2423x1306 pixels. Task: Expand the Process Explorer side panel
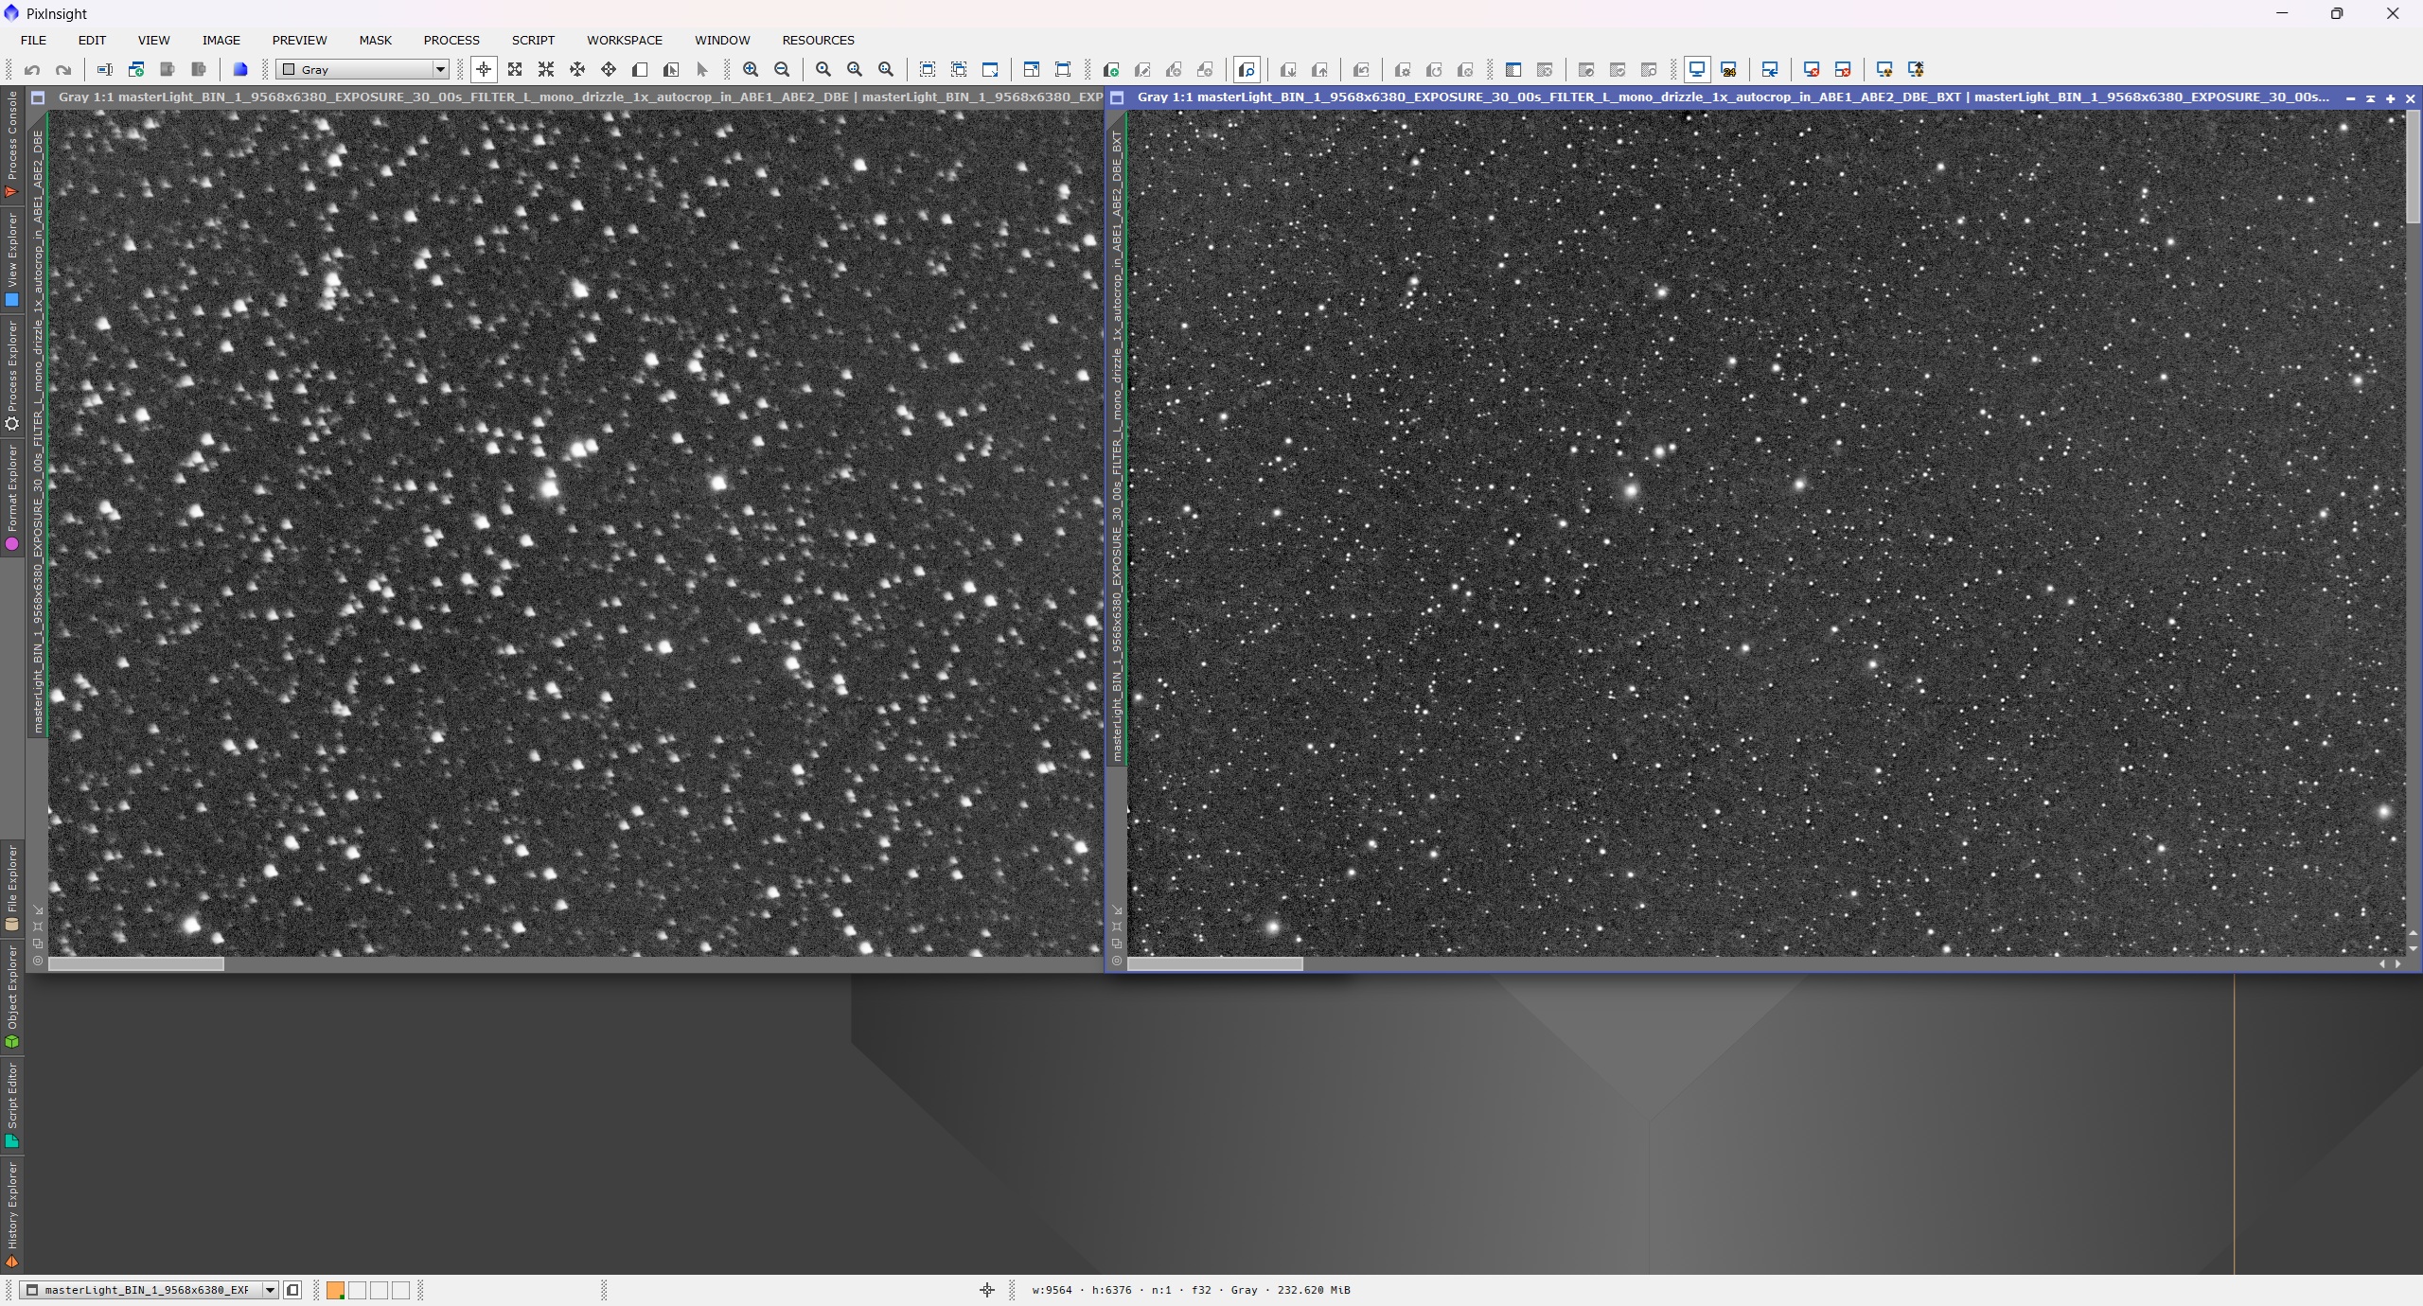12,376
